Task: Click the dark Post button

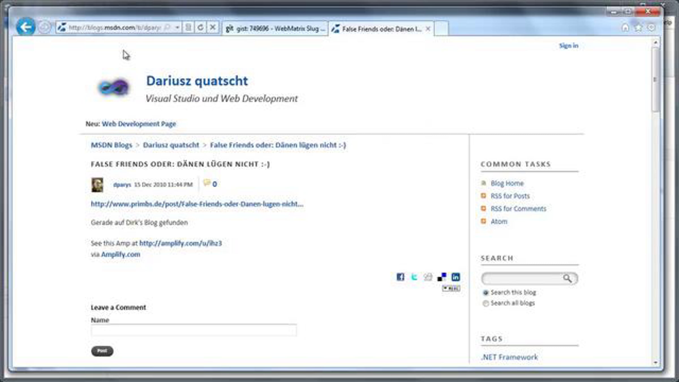Action: click(102, 351)
